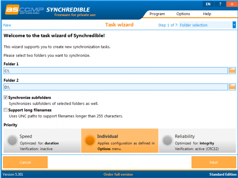Viewport: 238px width, 178px height.
Task: Select Reliability priority option
Action: 197,141
